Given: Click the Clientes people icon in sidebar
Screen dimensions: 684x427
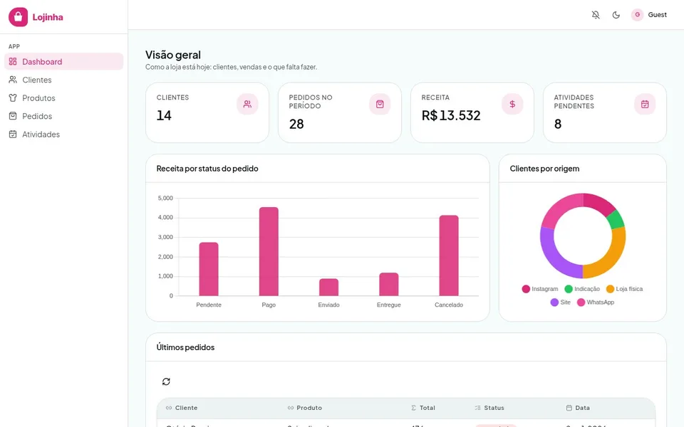Looking at the screenshot, I should [x=13, y=80].
